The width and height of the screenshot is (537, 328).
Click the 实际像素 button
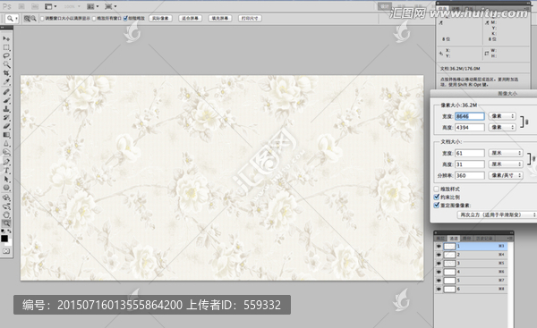[160, 19]
